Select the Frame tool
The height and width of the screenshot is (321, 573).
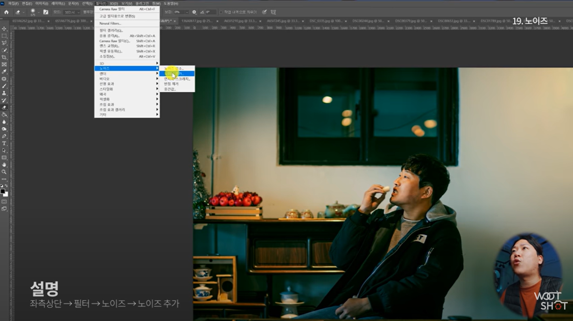click(4, 64)
